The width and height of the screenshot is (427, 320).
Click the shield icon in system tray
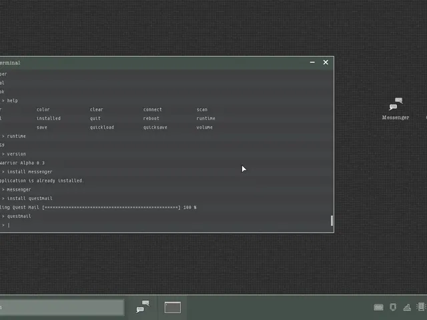(393, 307)
